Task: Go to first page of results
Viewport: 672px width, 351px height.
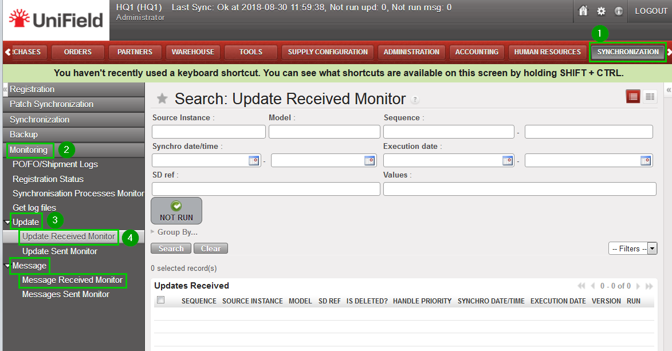Action: 581,286
